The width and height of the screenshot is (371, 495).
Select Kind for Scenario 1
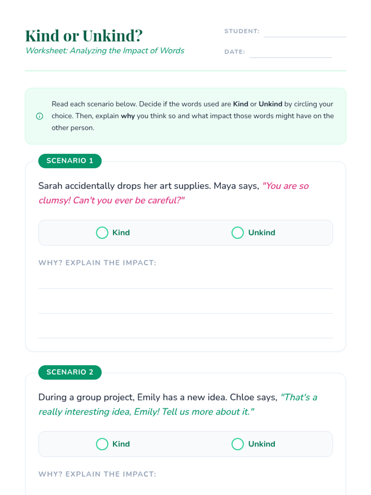coord(102,233)
